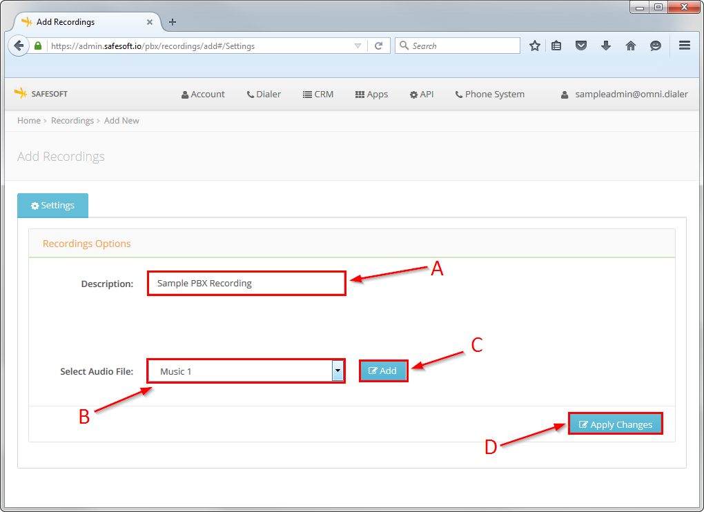Click the Apply Changes button
704x512 pixels.
point(616,424)
